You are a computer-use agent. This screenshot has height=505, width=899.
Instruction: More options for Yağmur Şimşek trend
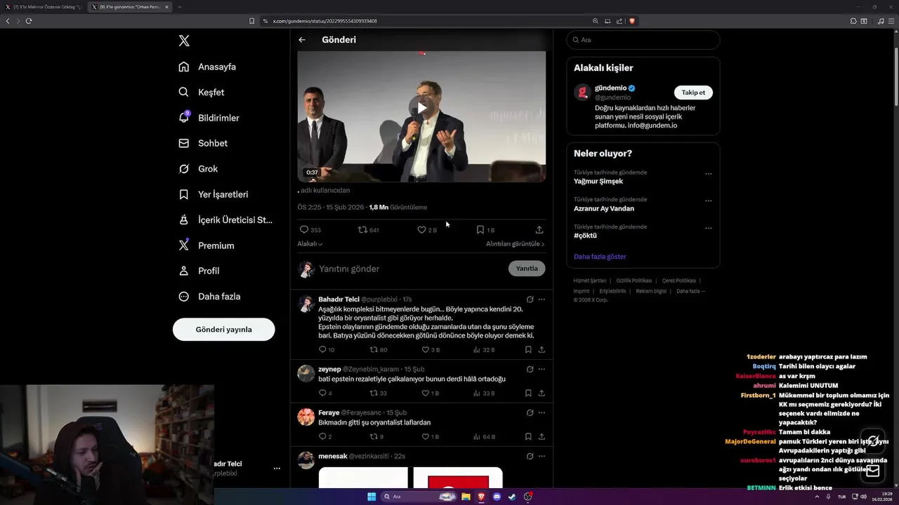click(708, 174)
